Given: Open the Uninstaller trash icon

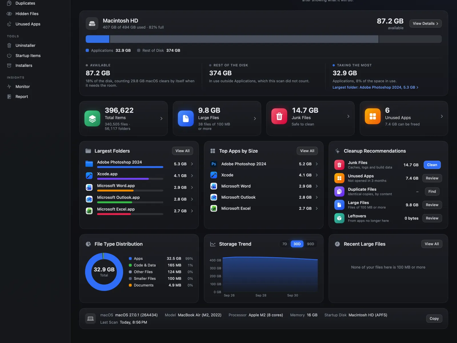Looking at the screenshot, I should (9, 45).
